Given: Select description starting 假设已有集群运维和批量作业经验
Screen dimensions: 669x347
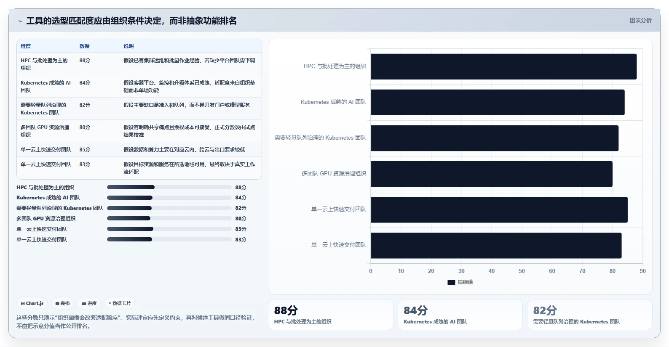Looking at the screenshot, I should point(189,61).
